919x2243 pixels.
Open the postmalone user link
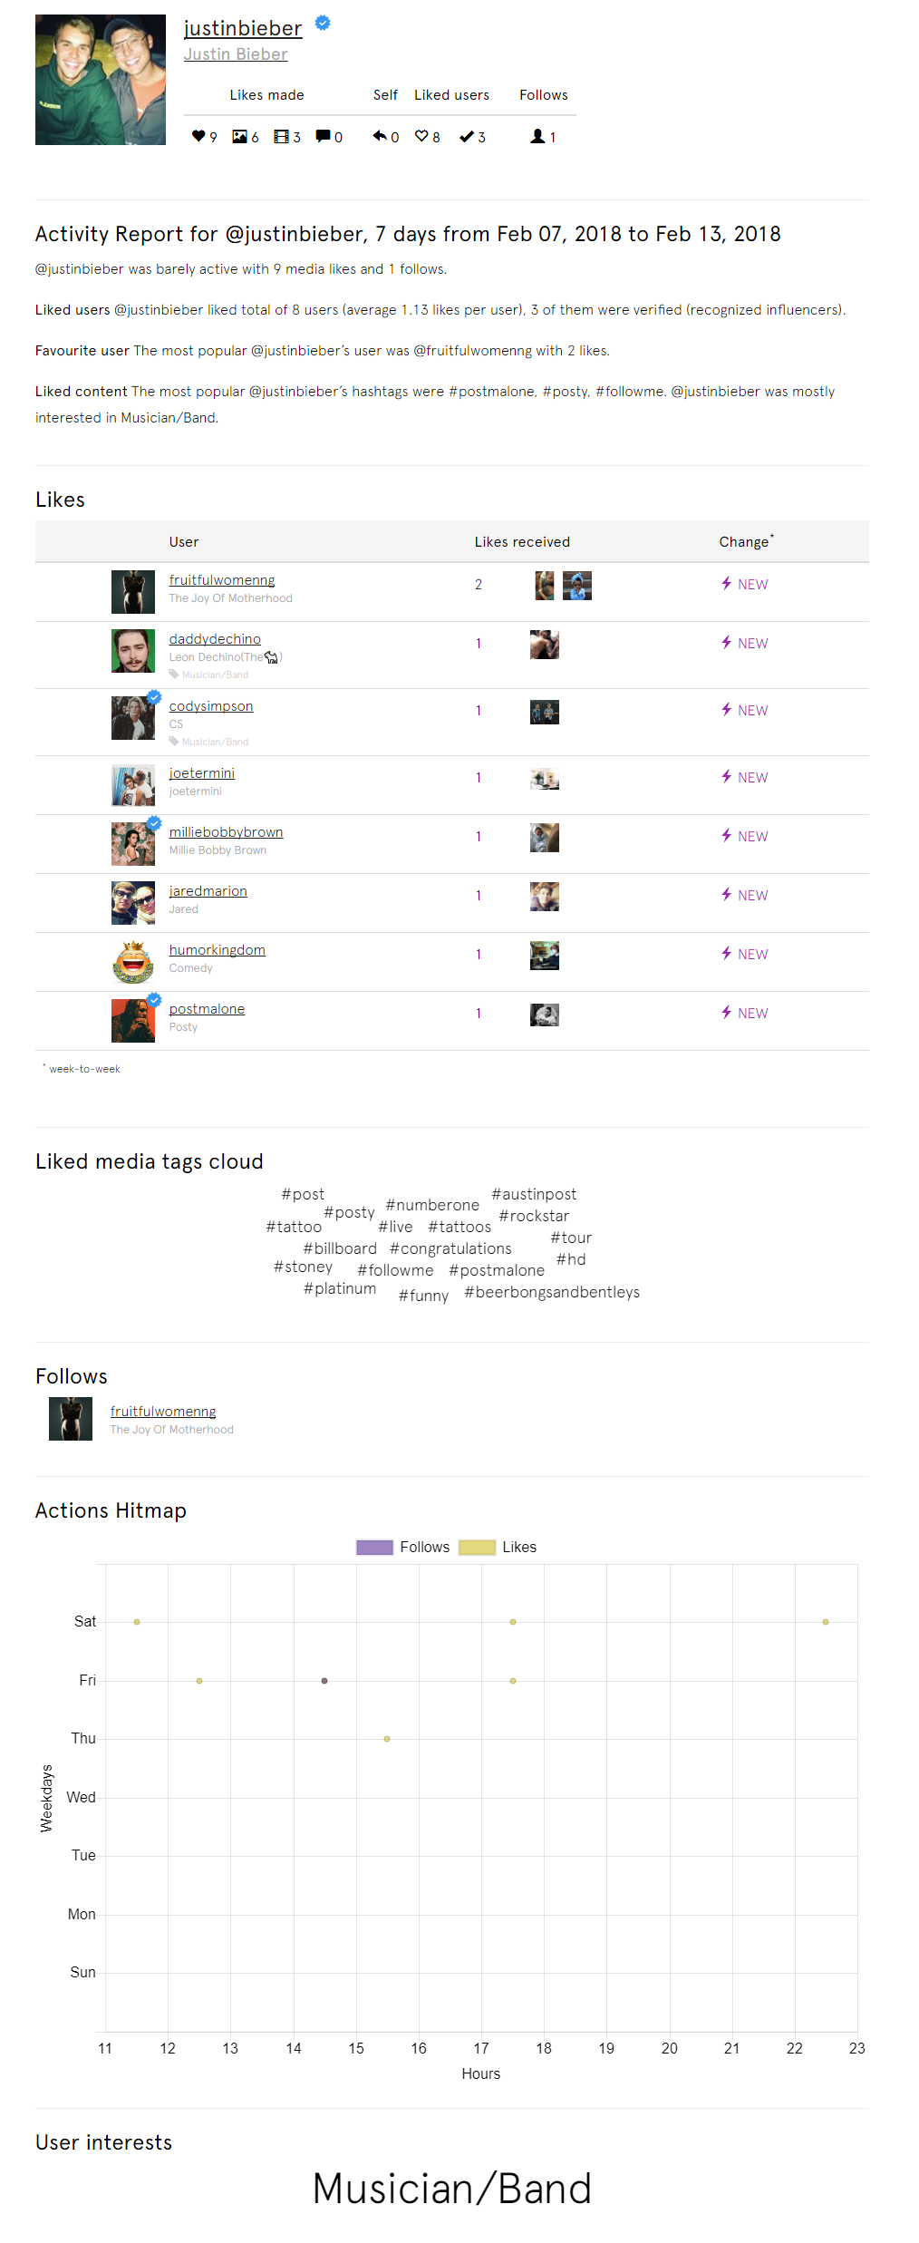[x=207, y=1009]
